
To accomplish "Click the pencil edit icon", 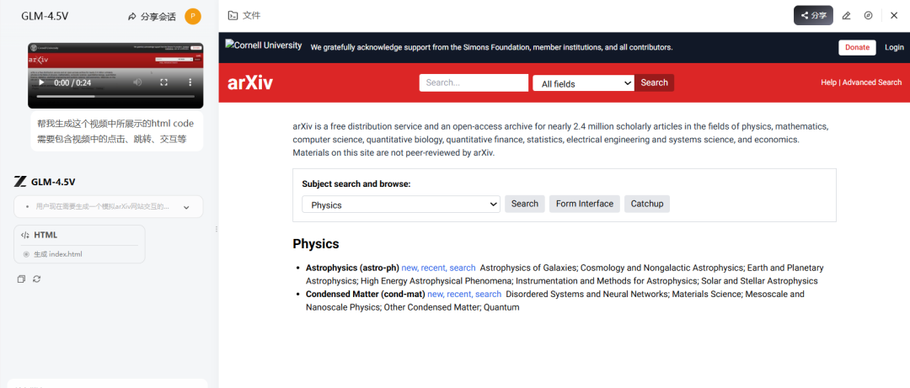I will coord(846,16).
